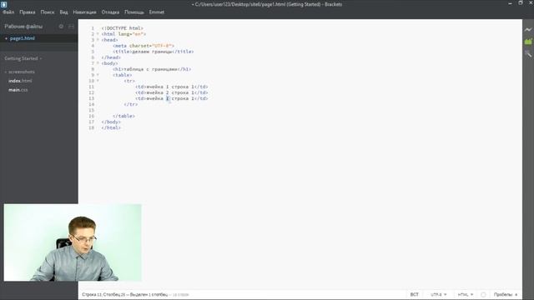Click the DOCTYPE html line of code
The height and width of the screenshot is (300, 534).
123,28
